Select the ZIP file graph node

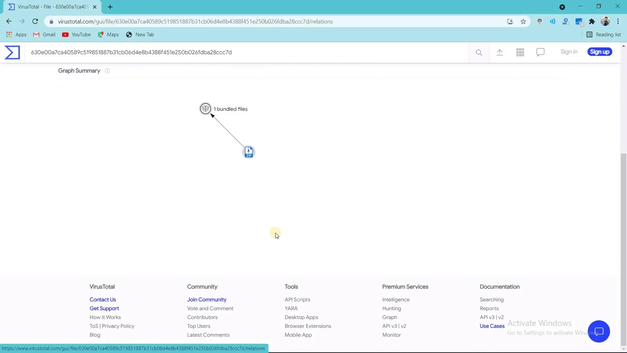pos(249,152)
